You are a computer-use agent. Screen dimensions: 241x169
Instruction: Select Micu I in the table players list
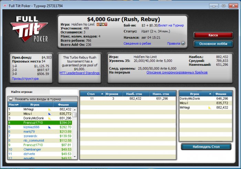pyautogui.click(x=206, y=103)
